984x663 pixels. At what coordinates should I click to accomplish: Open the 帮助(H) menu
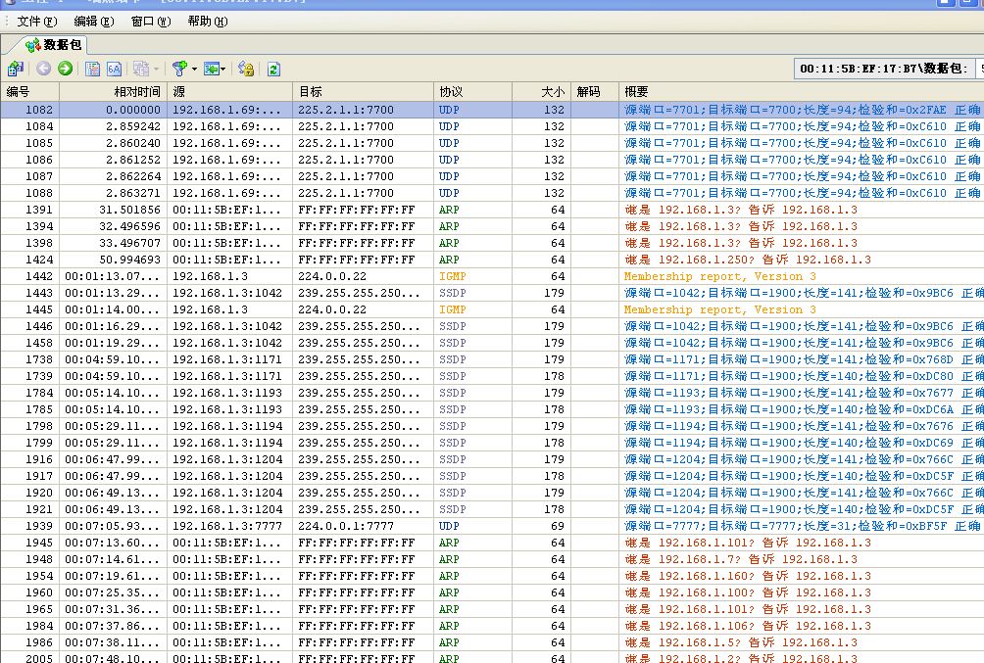click(207, 21)
